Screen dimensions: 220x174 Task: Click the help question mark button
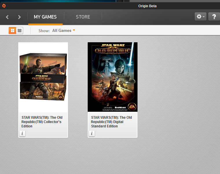(x=214, y=17)
